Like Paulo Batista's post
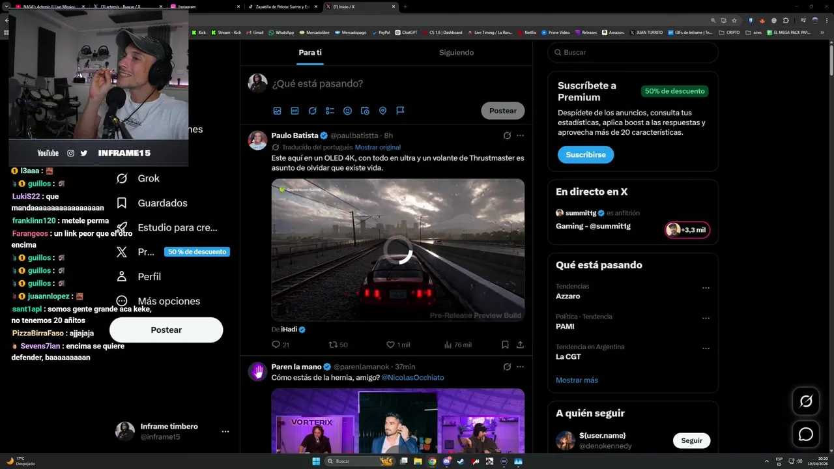Screen dimensions: 834x469 tap(398, 345)
